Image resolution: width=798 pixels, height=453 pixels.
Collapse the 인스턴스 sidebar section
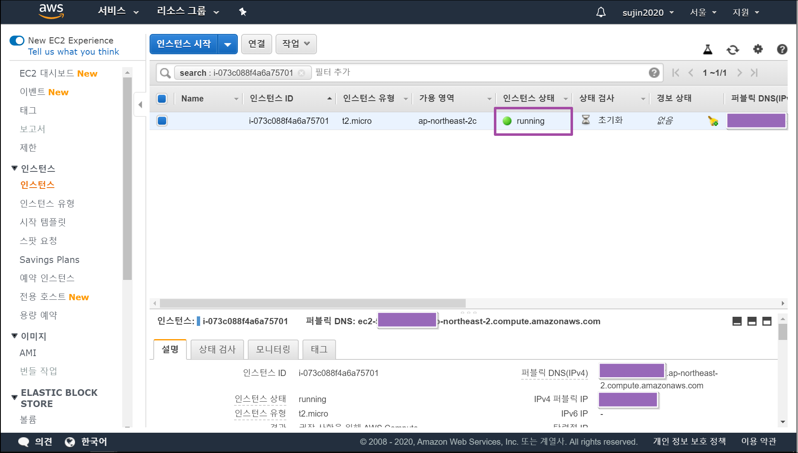(x=15, y=168)
